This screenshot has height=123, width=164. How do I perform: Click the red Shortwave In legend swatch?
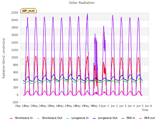[11, 118]
